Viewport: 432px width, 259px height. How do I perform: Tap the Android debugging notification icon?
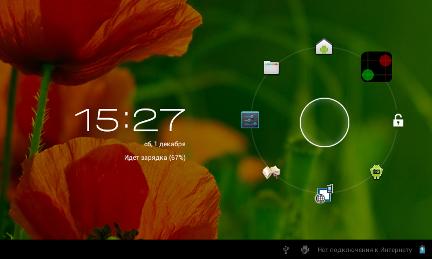tap(305, 250)
